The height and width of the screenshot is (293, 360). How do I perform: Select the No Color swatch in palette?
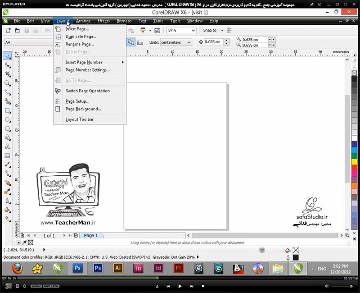tap(354, 73)
